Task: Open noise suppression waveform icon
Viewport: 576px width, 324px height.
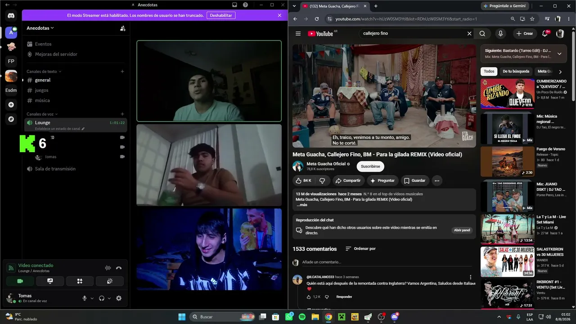Action: tap(108, 268)
